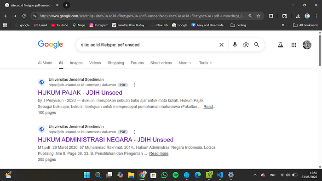Open the Chrome media or tab search toolbar icon
This screenshot has height=181, width=322.
[284, 16]
